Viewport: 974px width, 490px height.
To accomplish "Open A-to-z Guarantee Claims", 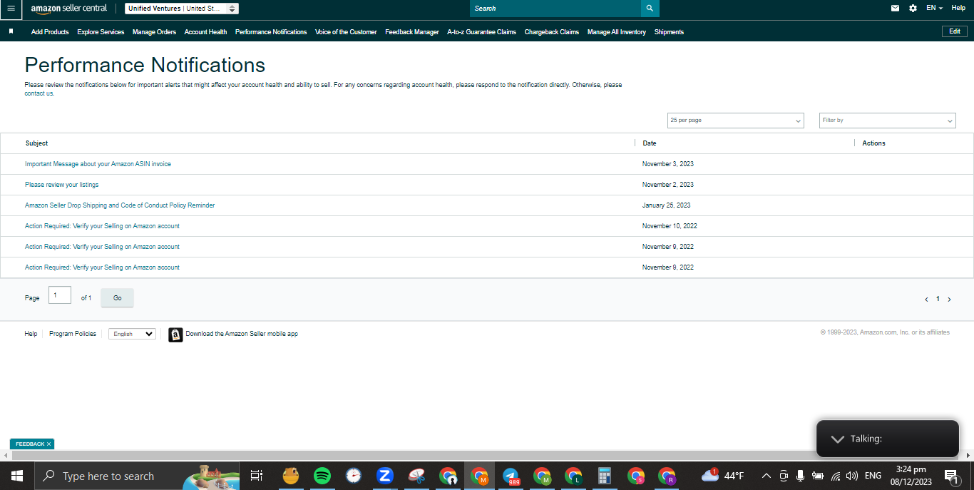I will [x=481, y=32].
